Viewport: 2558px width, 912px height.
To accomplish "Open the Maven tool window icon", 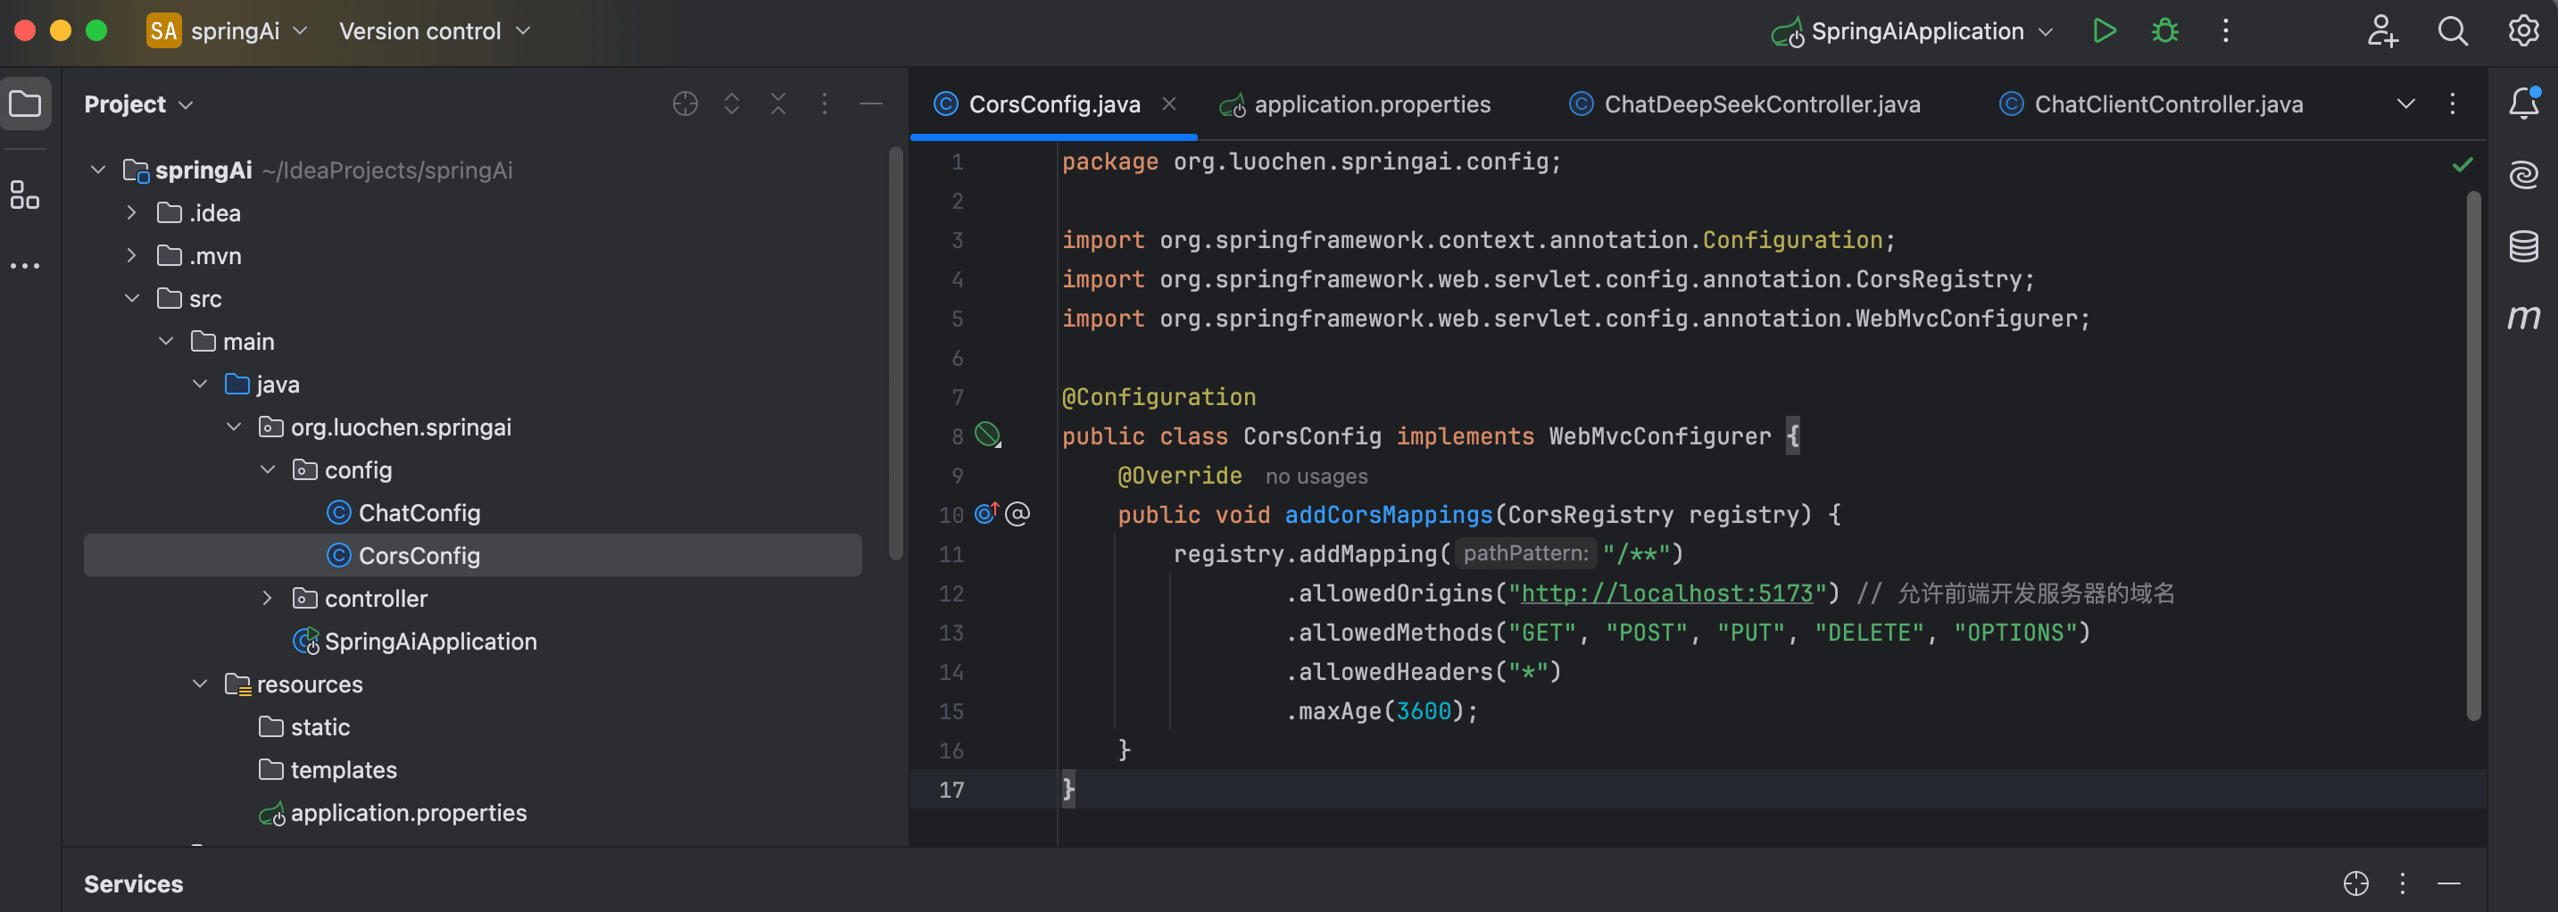I will (2522, 318).
